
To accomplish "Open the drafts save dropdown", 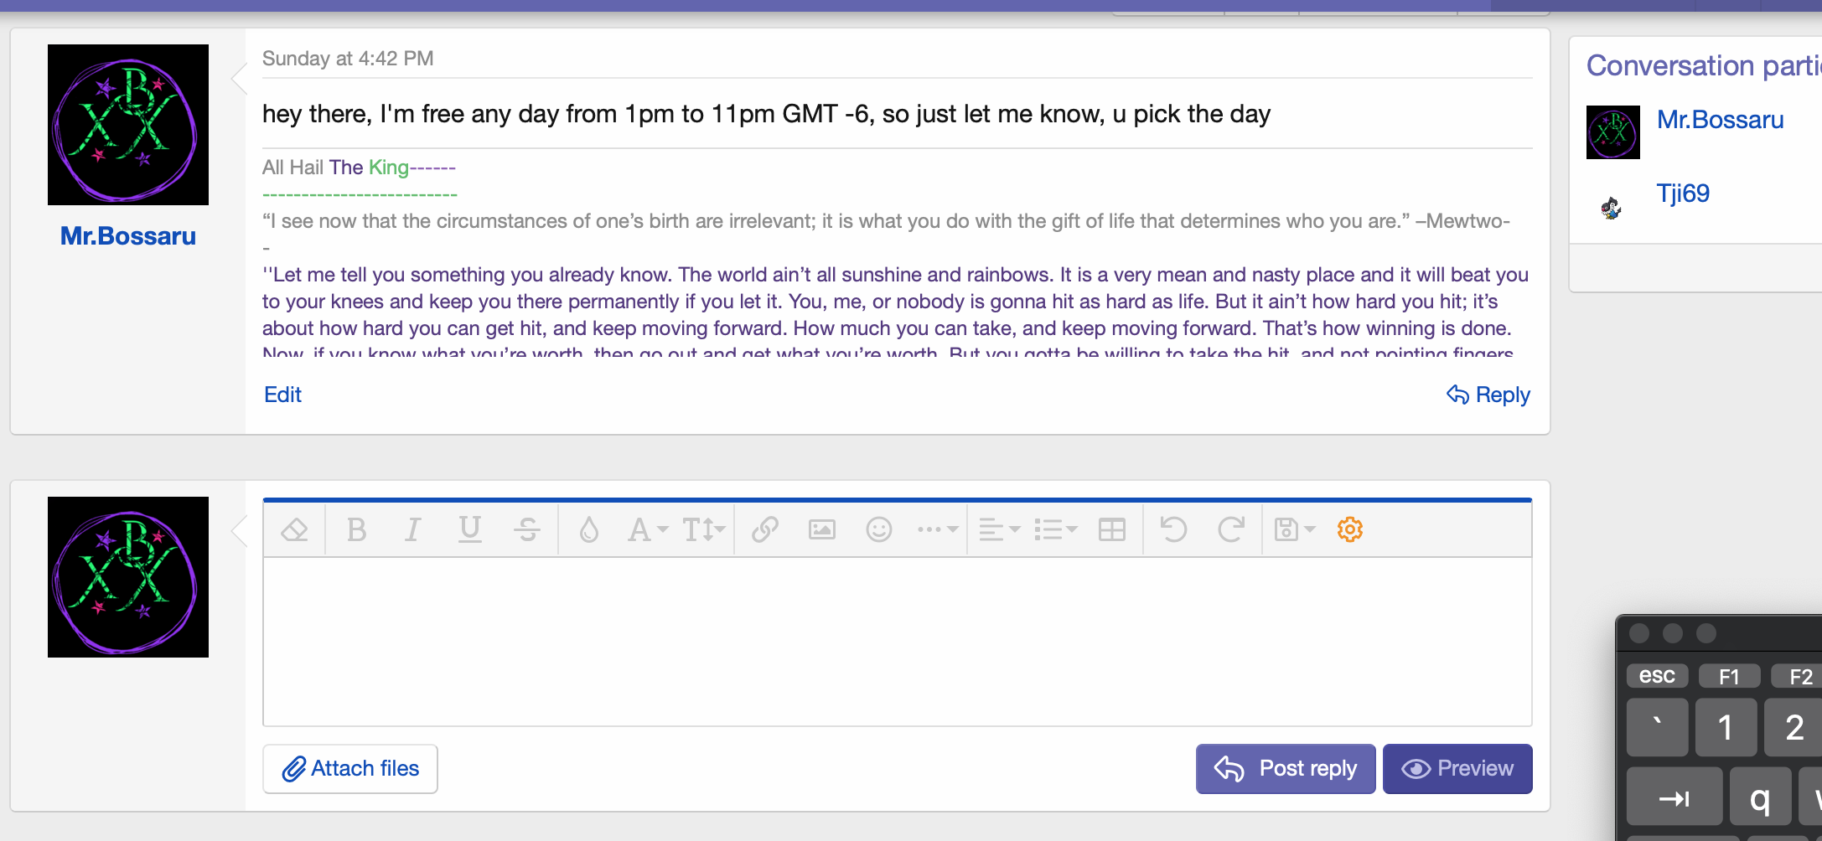I will coord(1293,529).
